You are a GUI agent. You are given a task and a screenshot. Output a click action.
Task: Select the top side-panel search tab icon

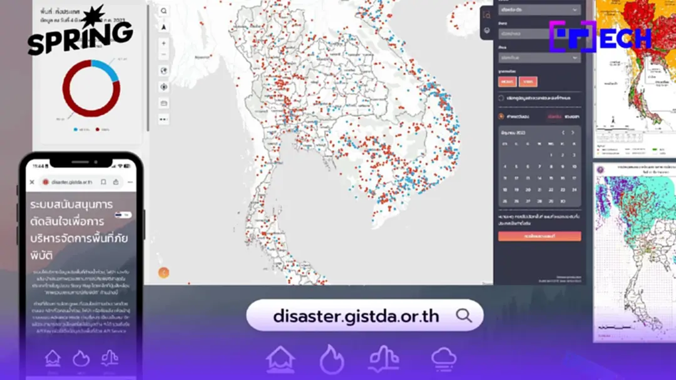coord(487,15)
